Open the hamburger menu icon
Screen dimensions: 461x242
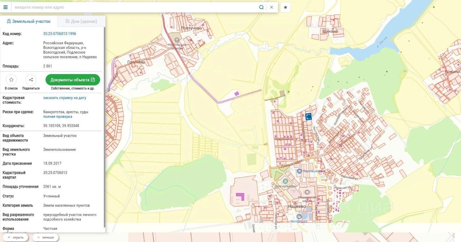[x=5, y=7]
